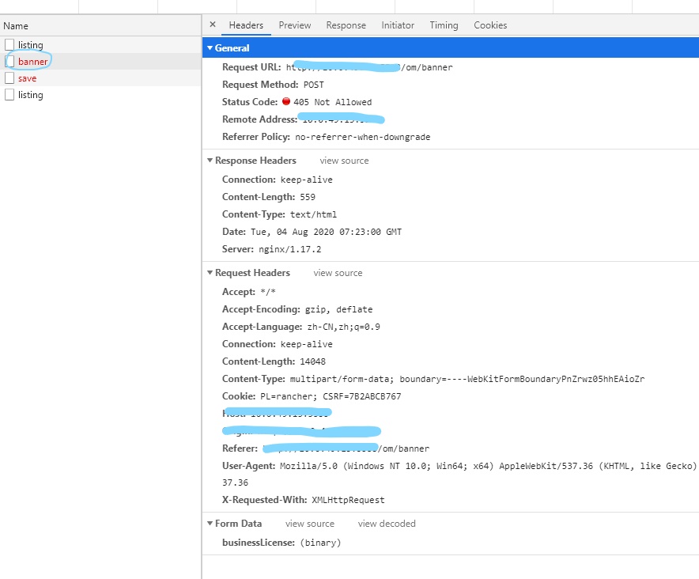Viewport: 699px width, 579px height.
Task: Select the Initiator tab
Action: pos(397,25)
